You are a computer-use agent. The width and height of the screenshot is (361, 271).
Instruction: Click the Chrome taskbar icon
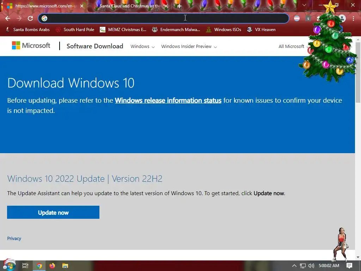[x=39, y=266]
